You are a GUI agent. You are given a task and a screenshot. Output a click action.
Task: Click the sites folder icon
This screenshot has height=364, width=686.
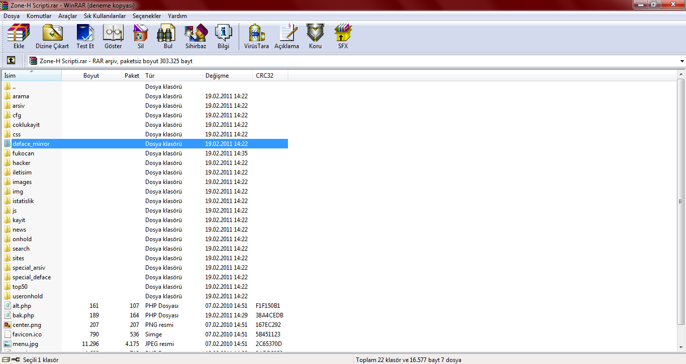(7, 258)
